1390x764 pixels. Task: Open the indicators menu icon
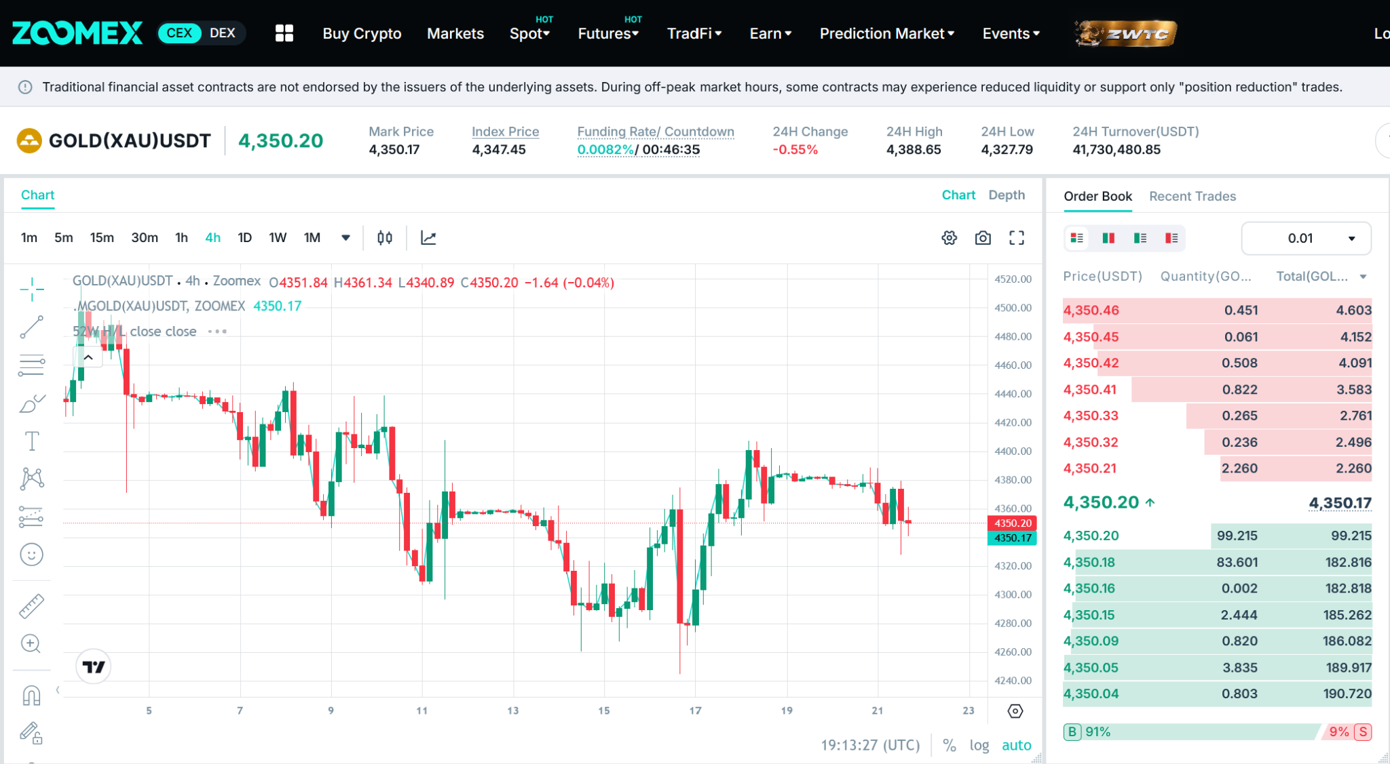click(428, 238)
